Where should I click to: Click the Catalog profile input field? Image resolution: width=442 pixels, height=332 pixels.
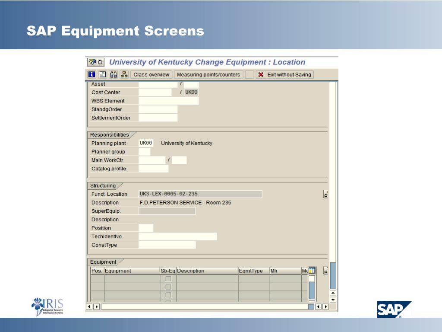coord(153,169)
